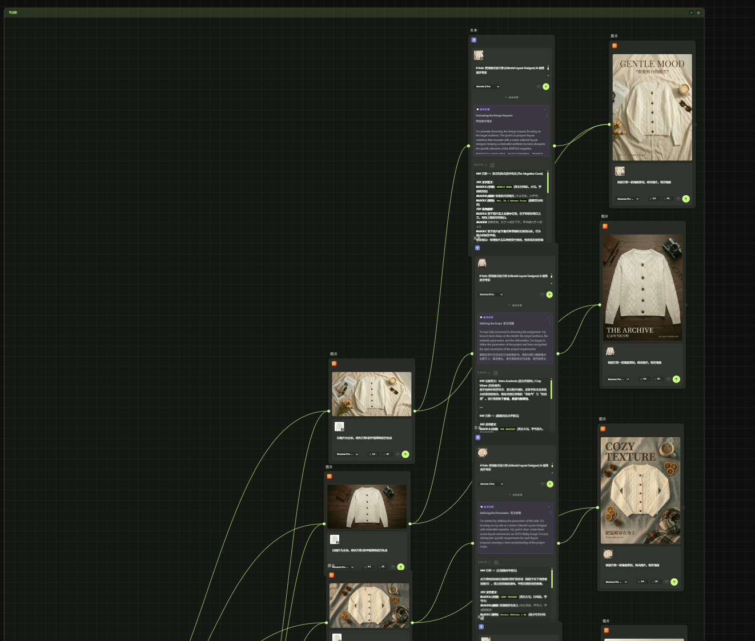Viewport: 755px width, 641px height.
Task: Expand the advanced settings row in top text node
Action: coord(512,98)
